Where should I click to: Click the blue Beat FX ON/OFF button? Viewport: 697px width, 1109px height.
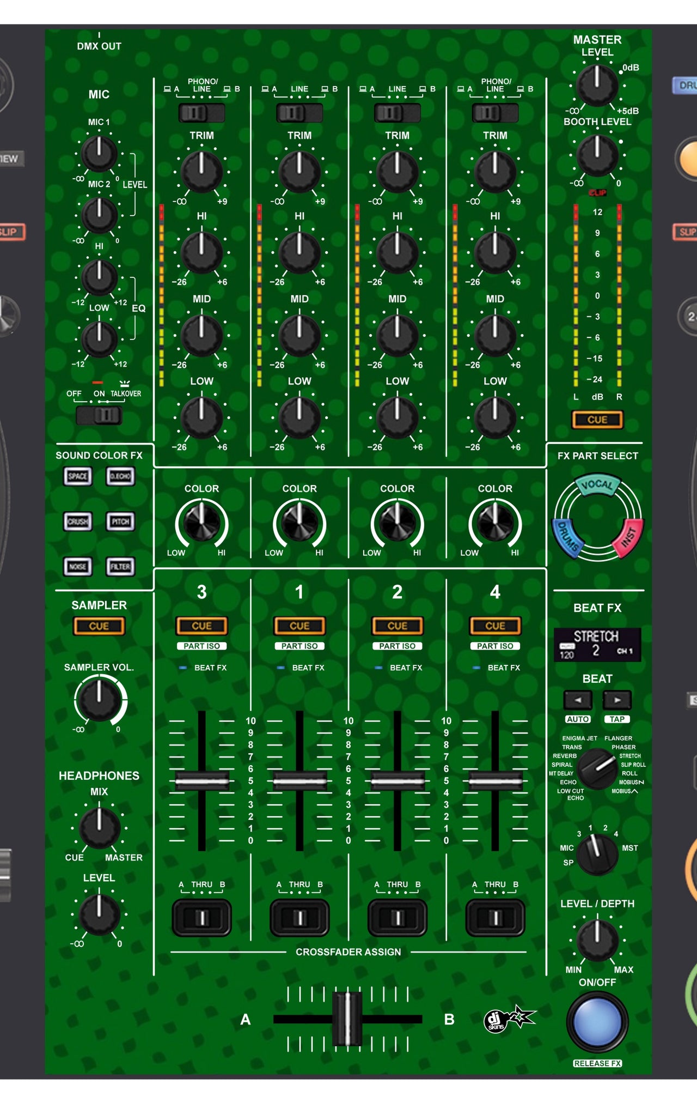pos(597,1022)
